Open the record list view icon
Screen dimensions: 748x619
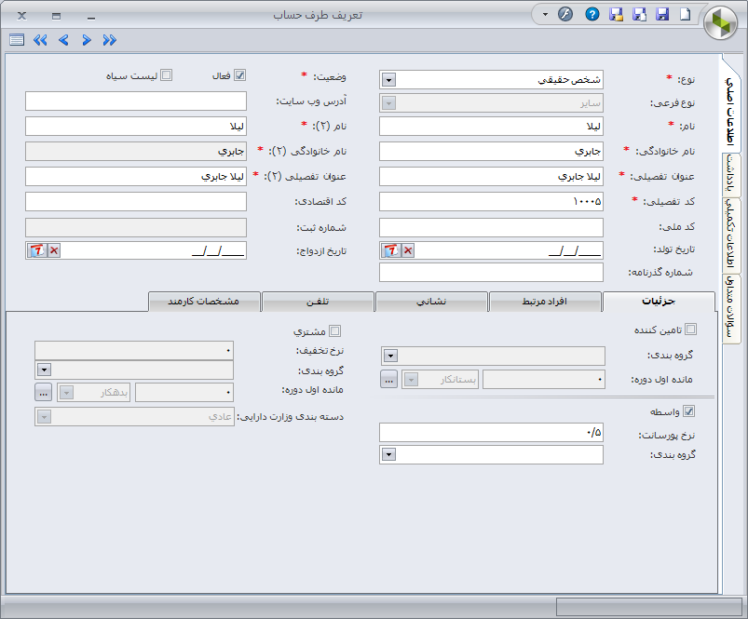pos(17,40)
